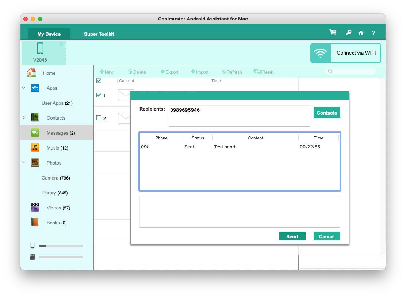The image size is (406, 297).
Task: Click the search magnifier icon
Action: 330,71
